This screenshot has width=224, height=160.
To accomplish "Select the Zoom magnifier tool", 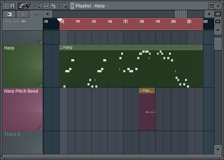I will tap(65, 6).
